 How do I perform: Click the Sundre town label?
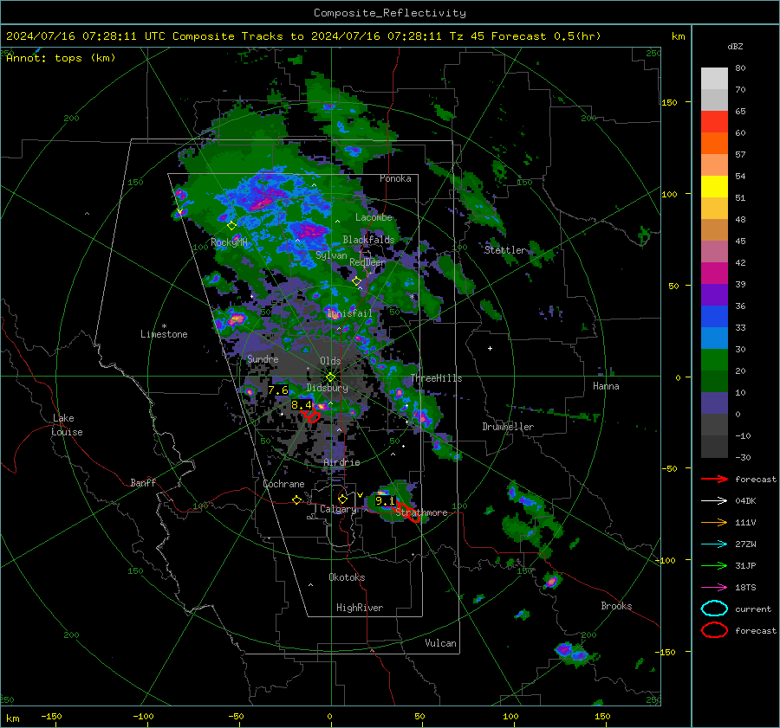coord(263,358)
